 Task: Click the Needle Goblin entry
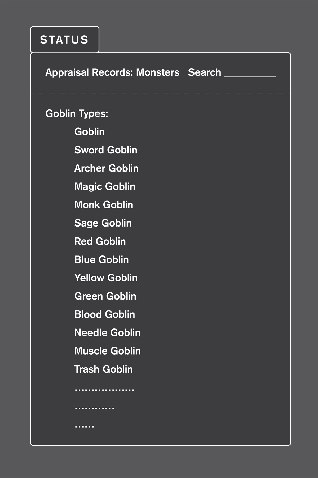click(x=107, y=333)
